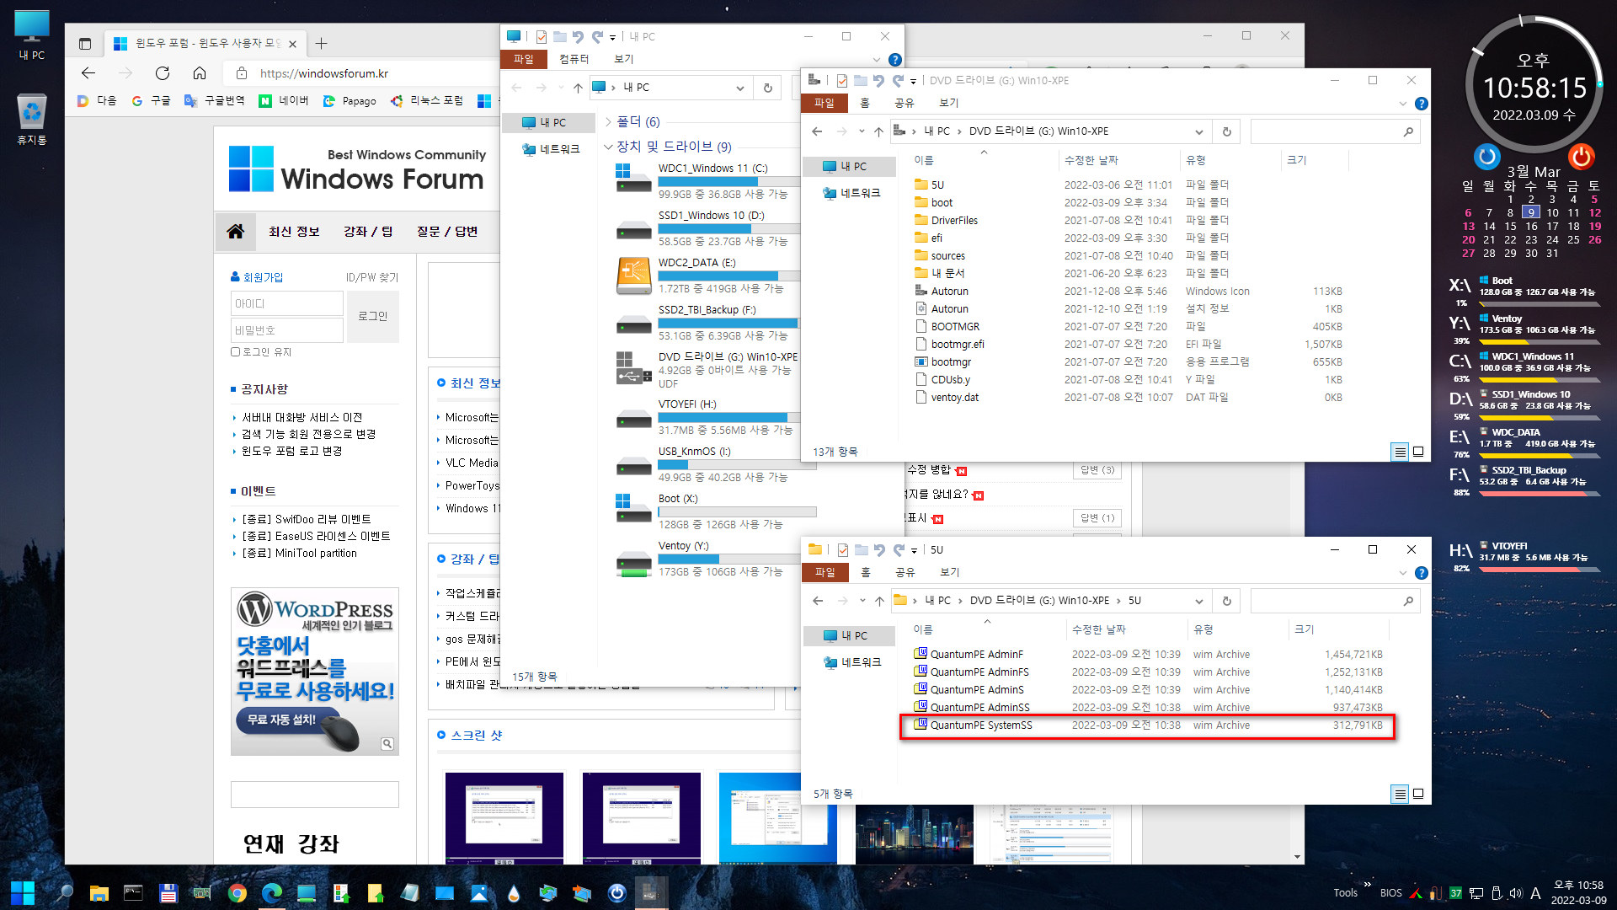The image size is (1617, 910).
Task: Open the command prompt taskbar icon
Action: [x=133, y=892]
